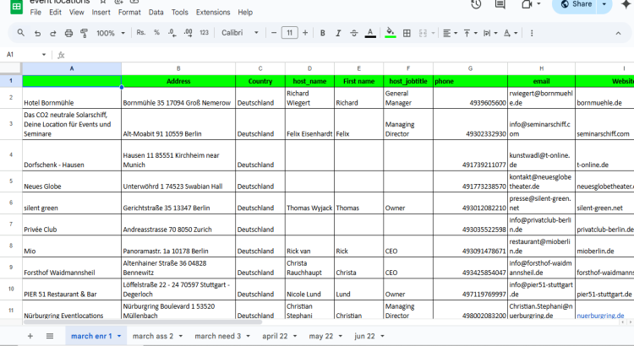Toggle strikethrough formatting
Viewport: 634px width, 346px height.
coord(353,33)
